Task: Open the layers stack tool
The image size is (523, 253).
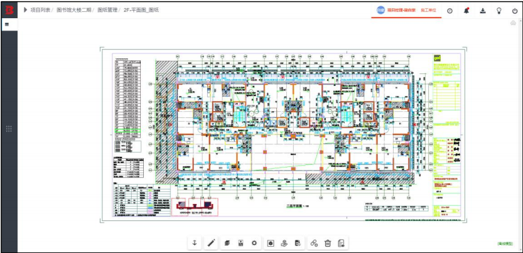Action: point(227,243)
